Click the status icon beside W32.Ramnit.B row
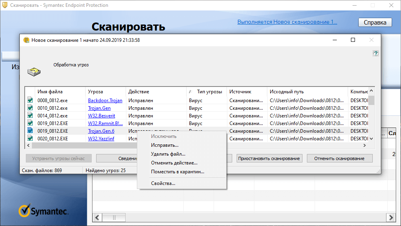 [30, 123]
